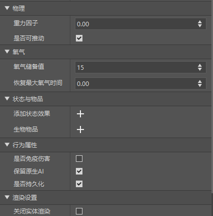
Task: Increase 氧气储备值 with up arrow
Action: [x=200, y=66]
